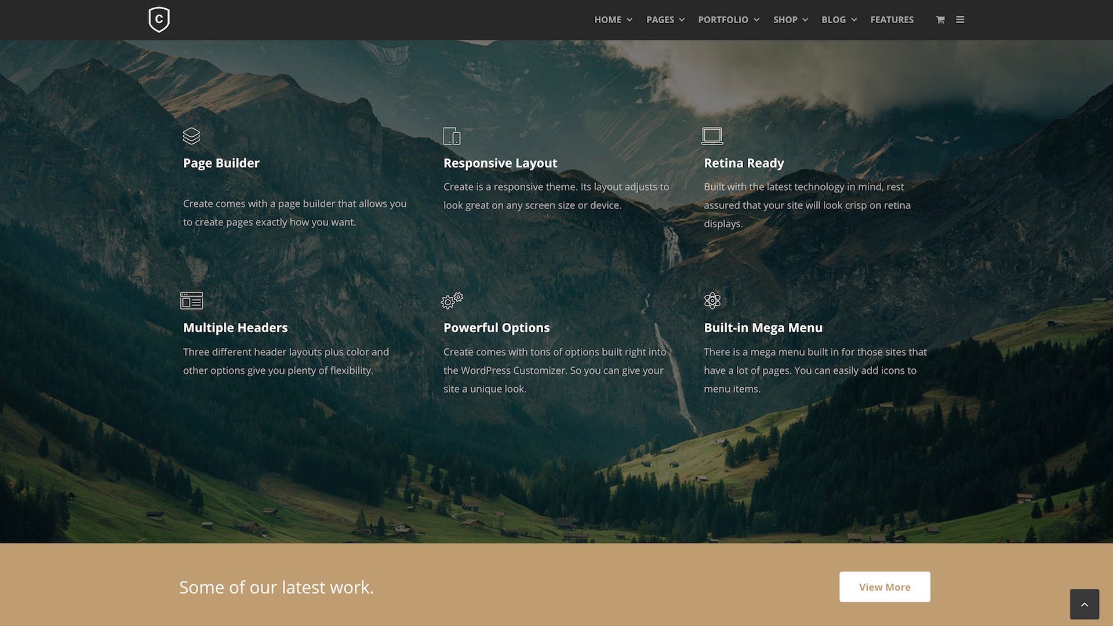Click the Multiple Headers layout icon
Screen dimensions: 1113x626
pos(192,300)
